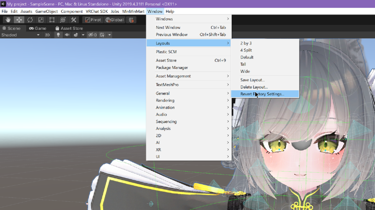Expand the Analysis submenu
Image resolution: width=375 pixels, height=210 pixels.
coord(189,129)
